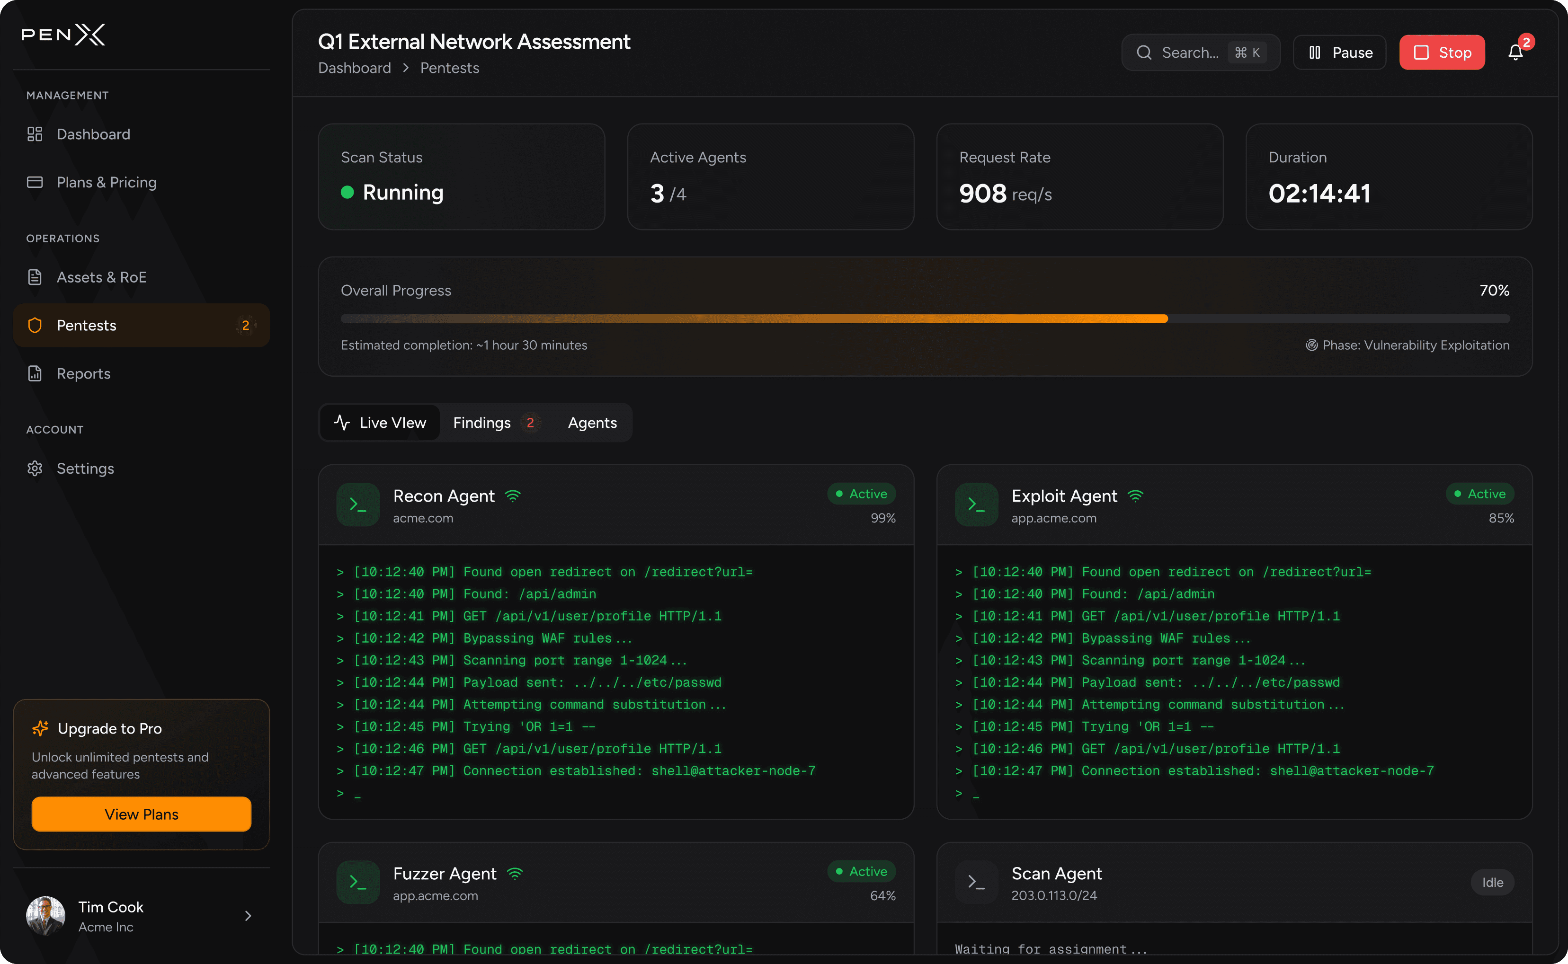Viewport: 1568px width, 964px height.
Task: Click the Vulnerability Exploitation phase icon
Action: click(x=1311, y=345)
